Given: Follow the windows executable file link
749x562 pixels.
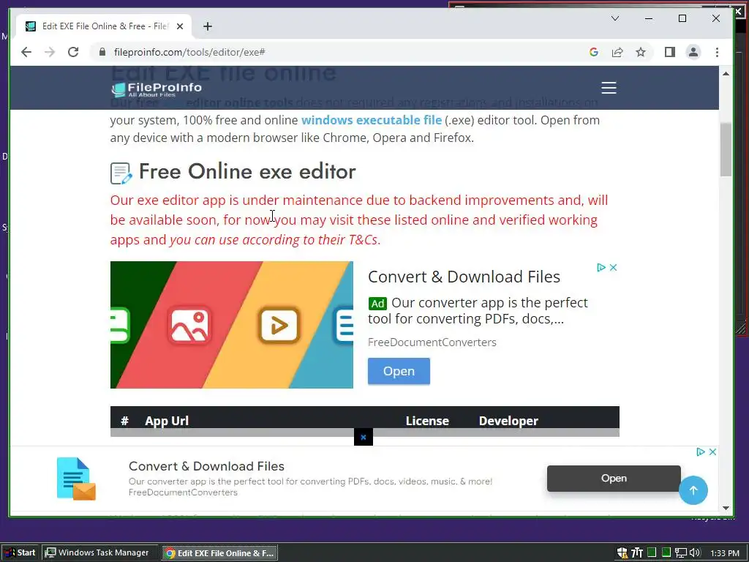Looking at the screenshot, I should click(x=371, y=120).
